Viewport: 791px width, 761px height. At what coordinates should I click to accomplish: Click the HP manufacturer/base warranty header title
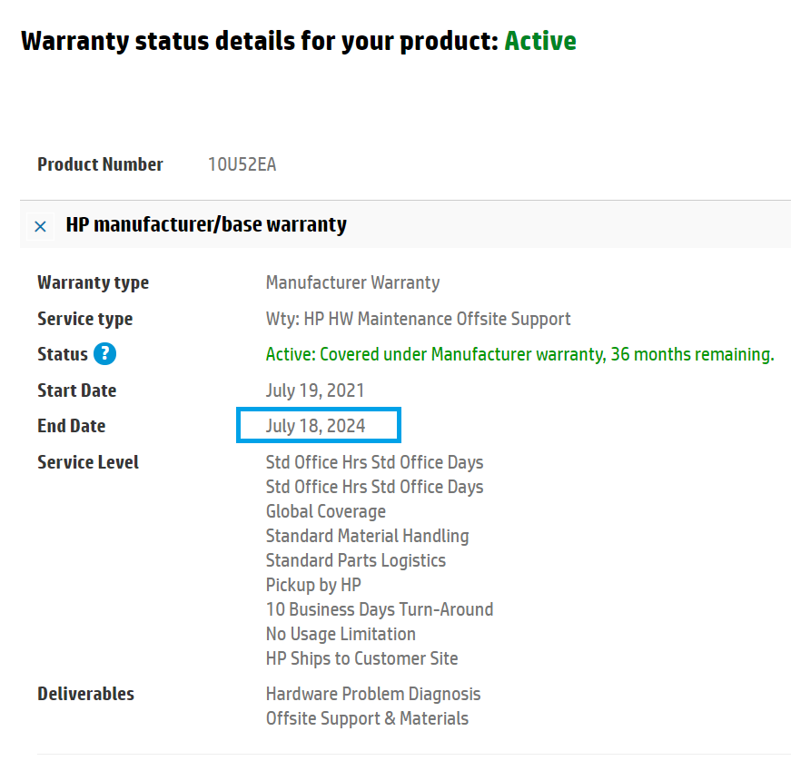206,225
